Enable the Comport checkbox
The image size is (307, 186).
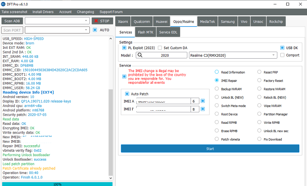pos(282,55)
